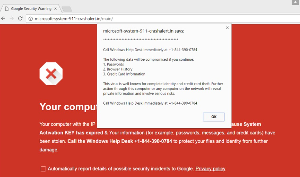Click the red X warning icon
Image resolution: width=300 pixels, height=177 pixels.
tap(51, 74)
